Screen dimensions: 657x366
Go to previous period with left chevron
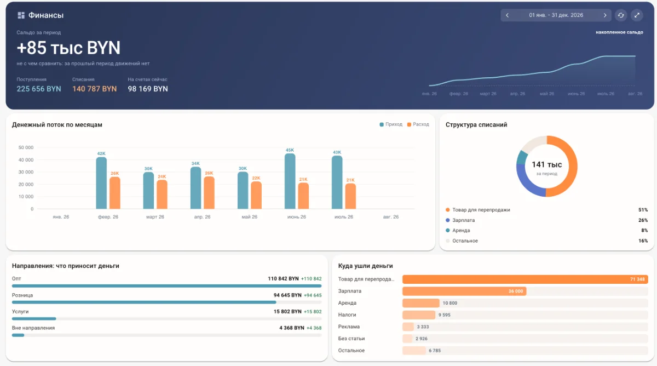tap(507, 15)
